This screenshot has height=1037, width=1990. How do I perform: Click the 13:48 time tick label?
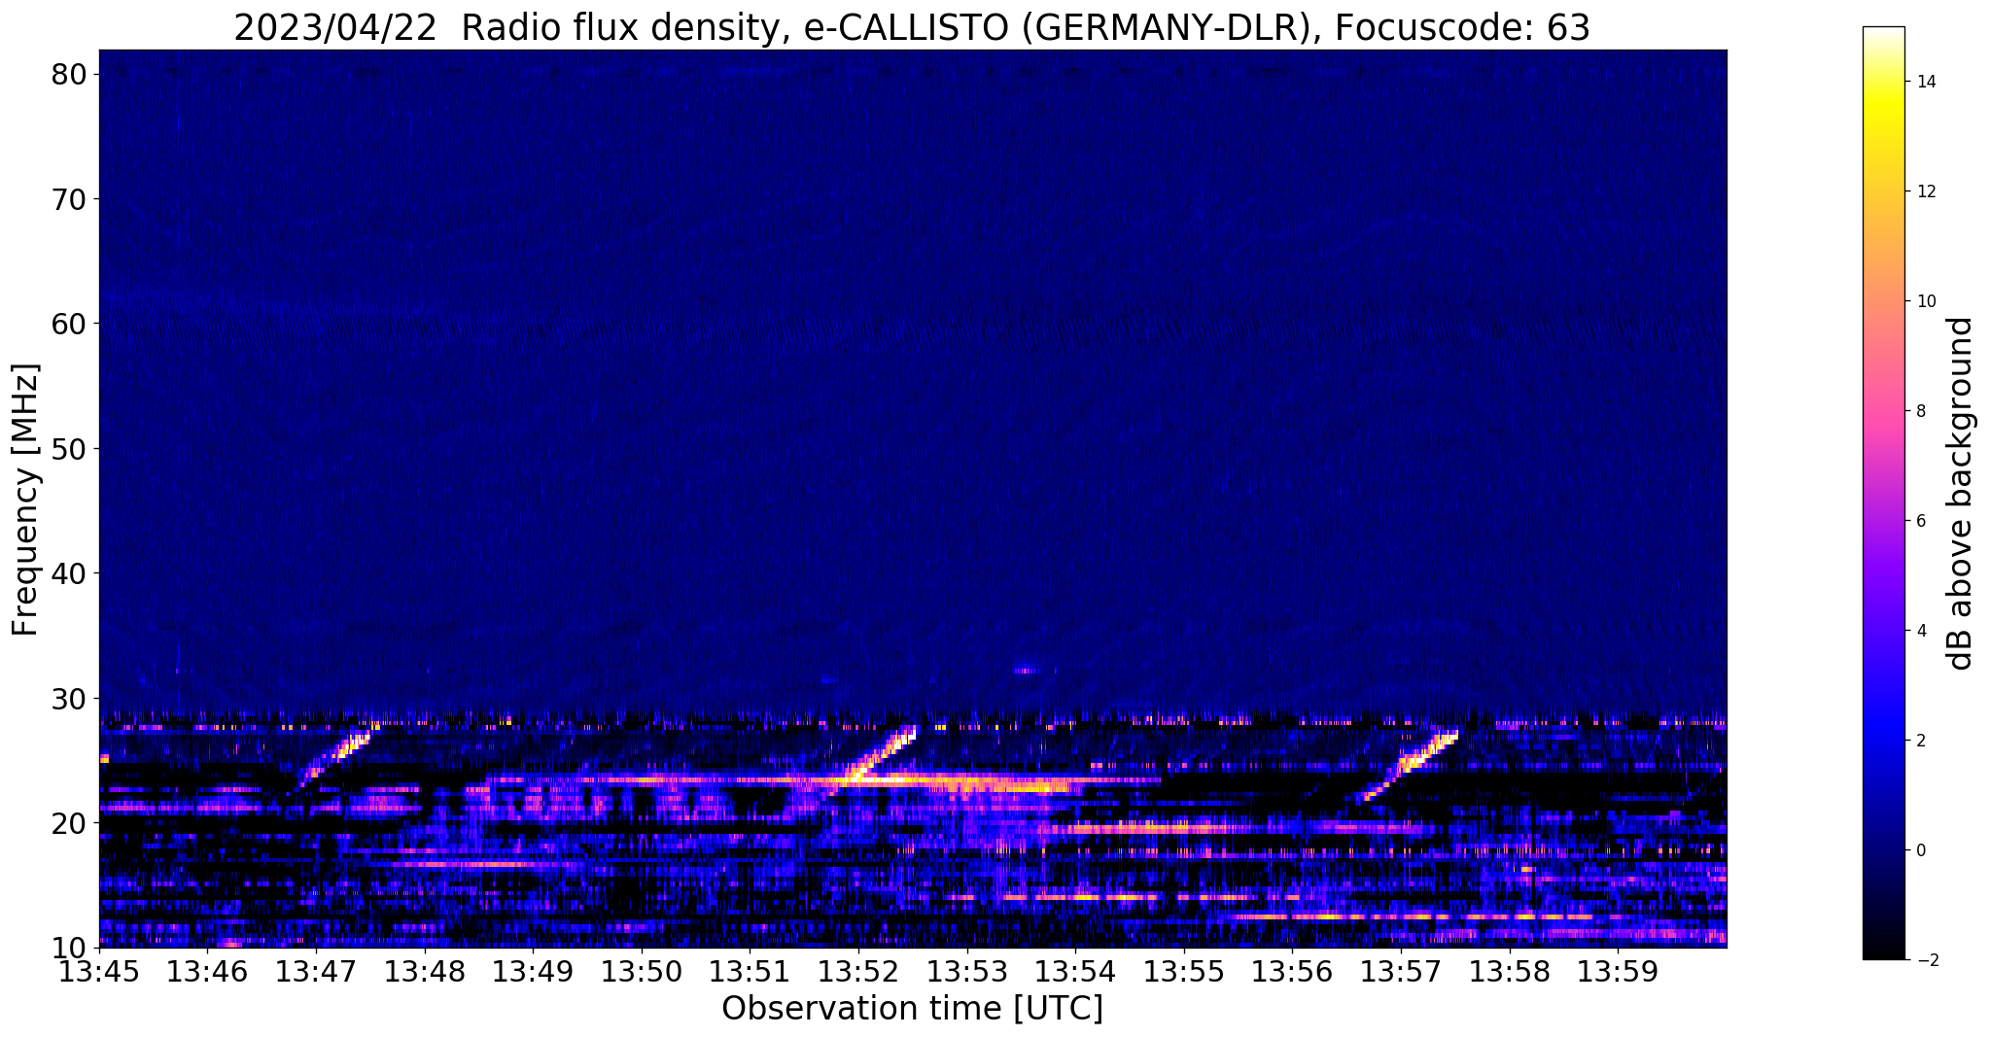coord(425,971)
